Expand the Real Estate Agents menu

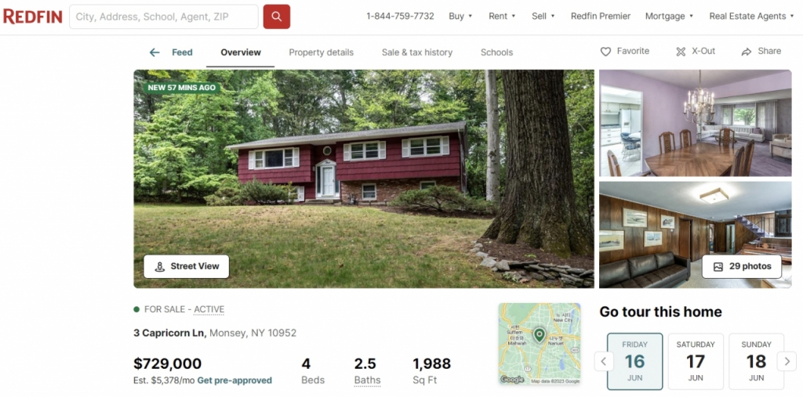(751, 16)
